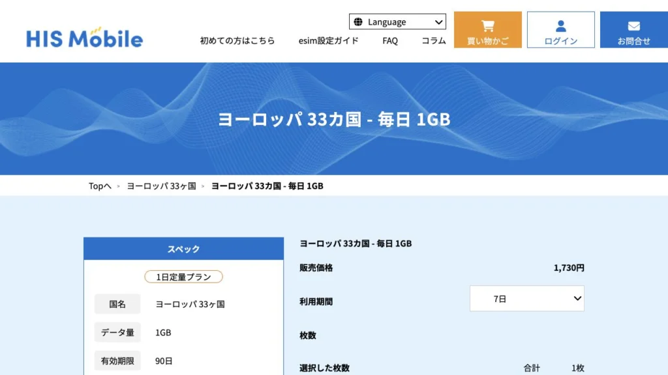Image resolution: width=668 pixels, height=375 pixels.
Task: Click the spec value ヨーロッパ 33ヶ国
Action: [x=190, y=304]
